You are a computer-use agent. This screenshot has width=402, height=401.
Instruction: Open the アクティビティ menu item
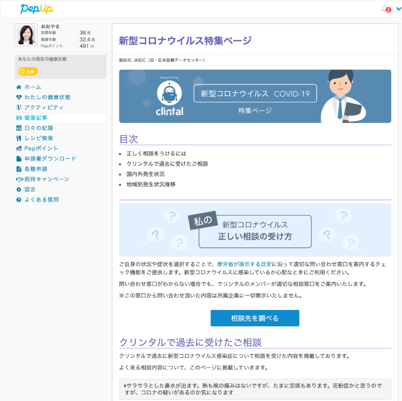44,108
